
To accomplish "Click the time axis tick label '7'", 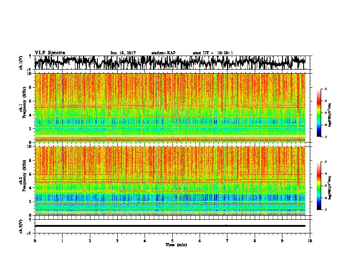I will 227,241.
